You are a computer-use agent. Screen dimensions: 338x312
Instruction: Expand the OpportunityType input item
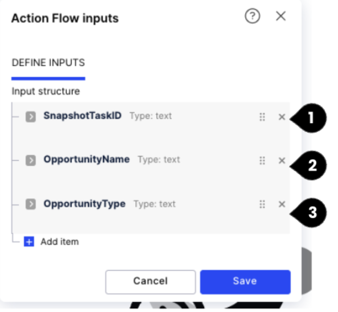point(31,204)
